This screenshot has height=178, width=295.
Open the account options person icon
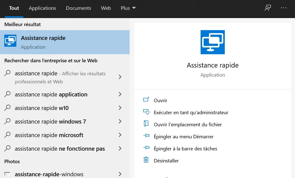tap(268, 8)
